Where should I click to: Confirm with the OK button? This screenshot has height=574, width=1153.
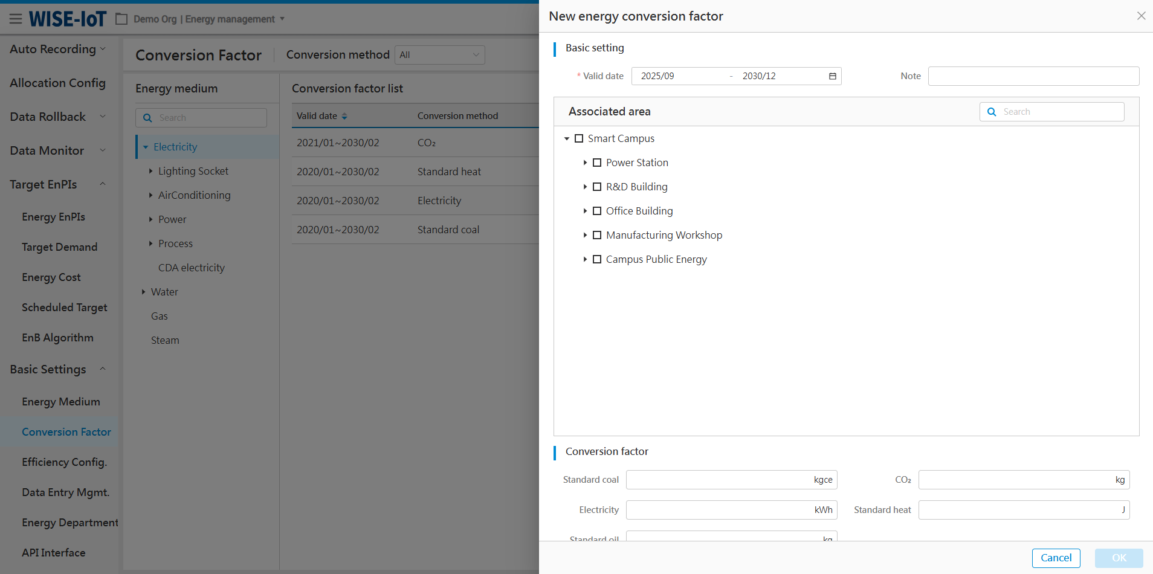1119,558
